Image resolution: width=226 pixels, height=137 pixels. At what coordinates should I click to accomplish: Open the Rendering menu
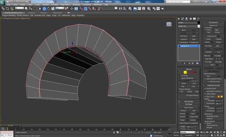click(76, 5)
